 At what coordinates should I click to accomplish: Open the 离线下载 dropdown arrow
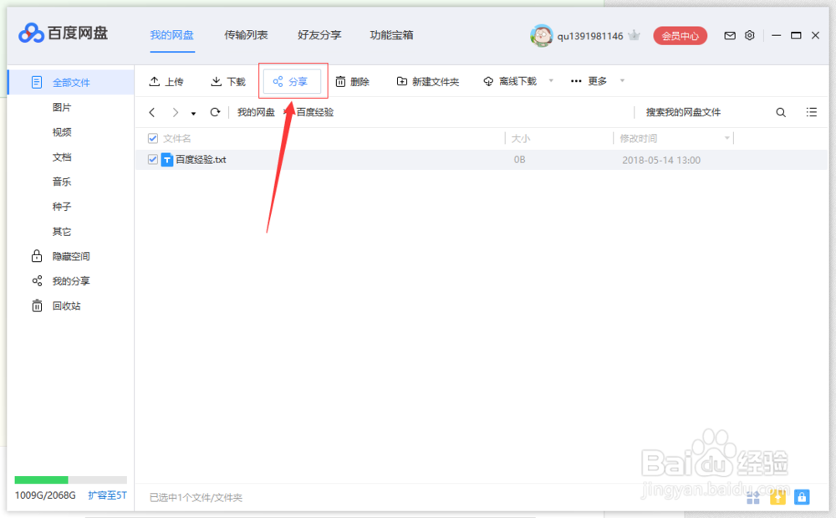point(550,80)
